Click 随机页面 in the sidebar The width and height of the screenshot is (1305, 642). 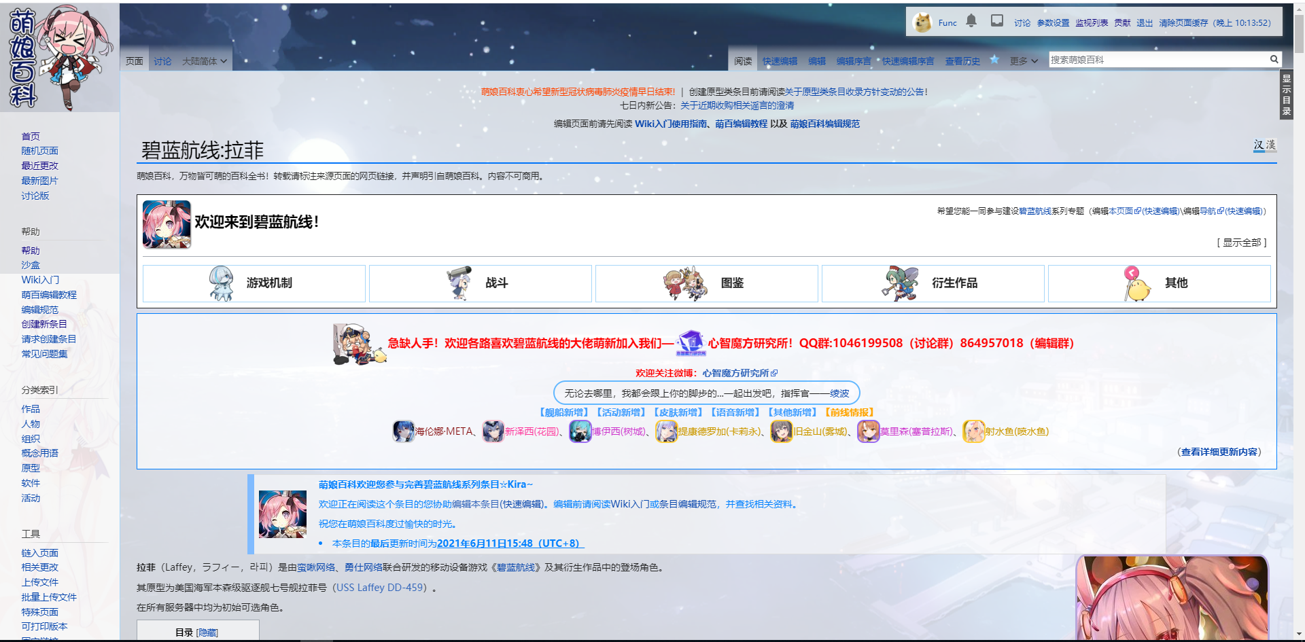click(x=39, y=151)
